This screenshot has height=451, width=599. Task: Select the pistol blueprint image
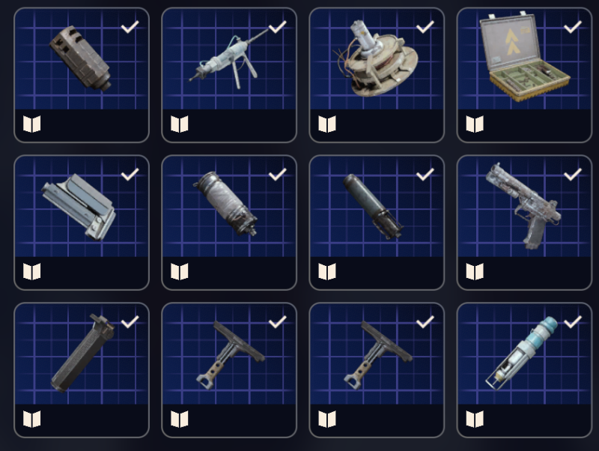tap(523, 206)
